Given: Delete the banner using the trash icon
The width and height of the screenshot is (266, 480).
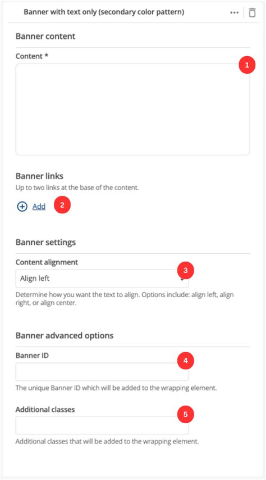Looking at the screenshot, I should [x=252, y=12].
